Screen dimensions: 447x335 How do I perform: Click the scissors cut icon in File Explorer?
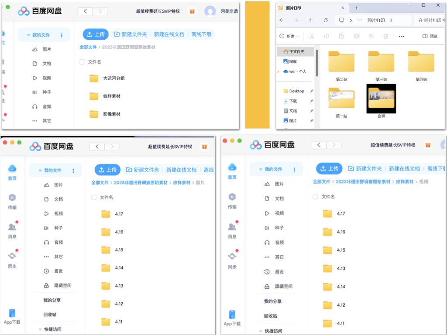tap(311, 36)
